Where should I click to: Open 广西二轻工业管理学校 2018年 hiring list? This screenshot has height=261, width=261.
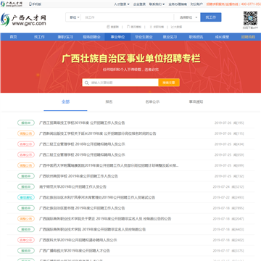click(x=82, y=144)
